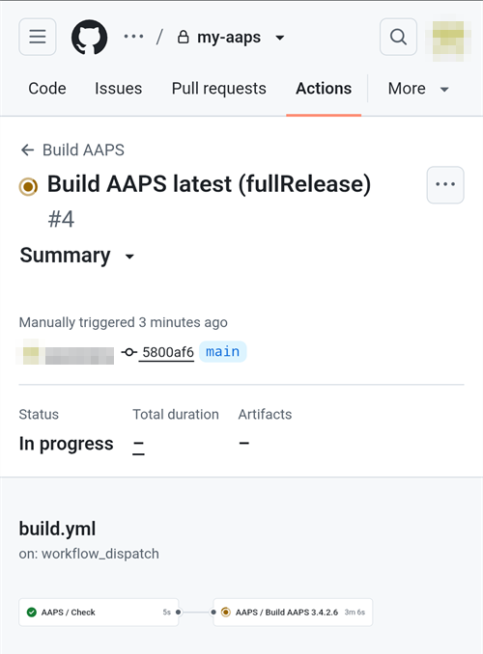
Task: Switch to the Code tab
Action: [x=46, y=89]
